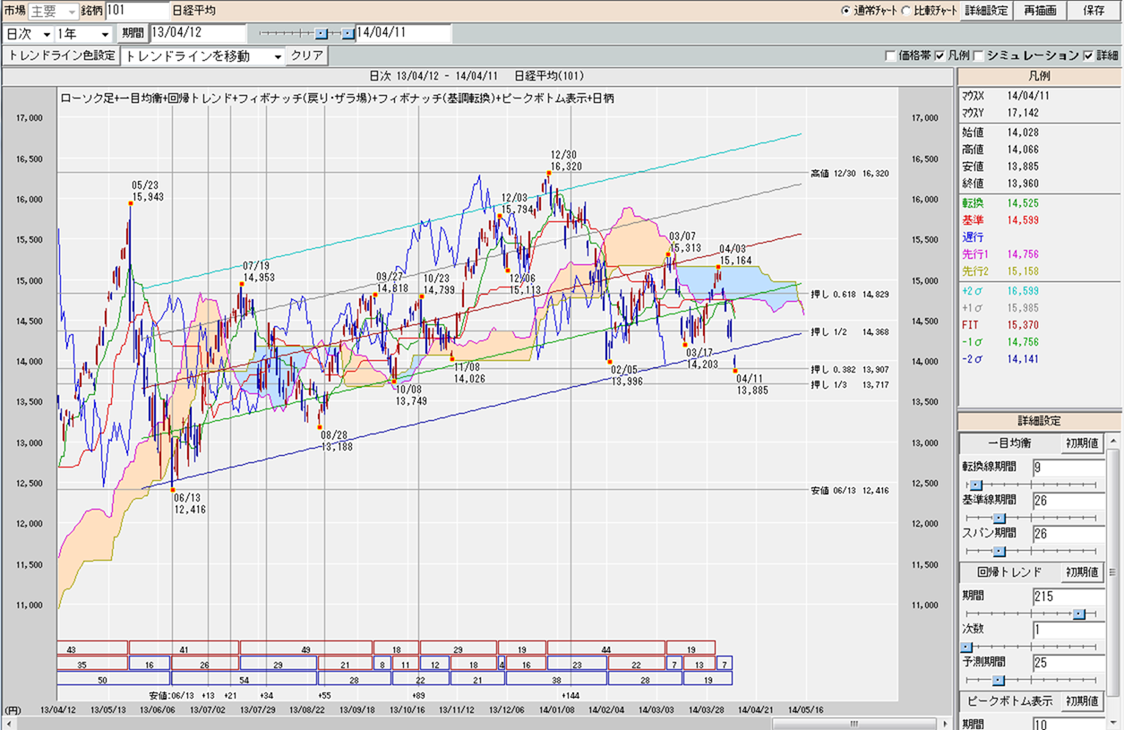
Task: Click the start date field showing 13/04/12
Action: (x=197, y=33)
